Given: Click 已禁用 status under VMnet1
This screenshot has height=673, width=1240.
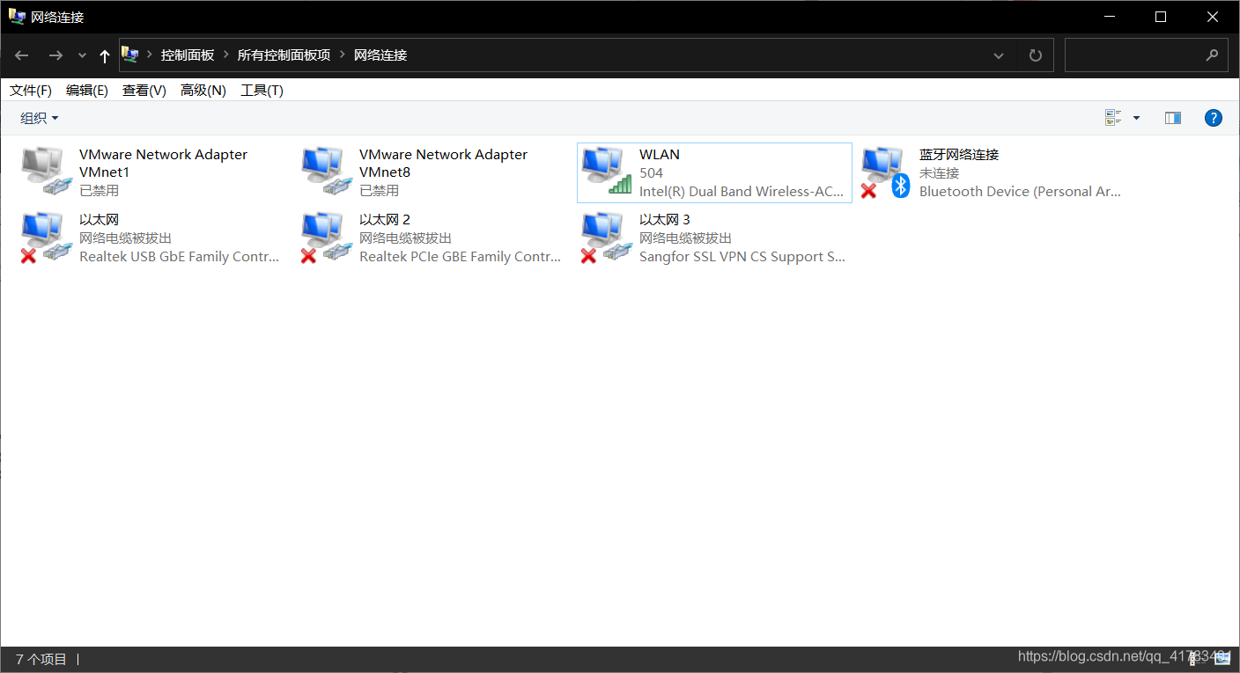Looking at the screenshot, I should coord(99,191).
